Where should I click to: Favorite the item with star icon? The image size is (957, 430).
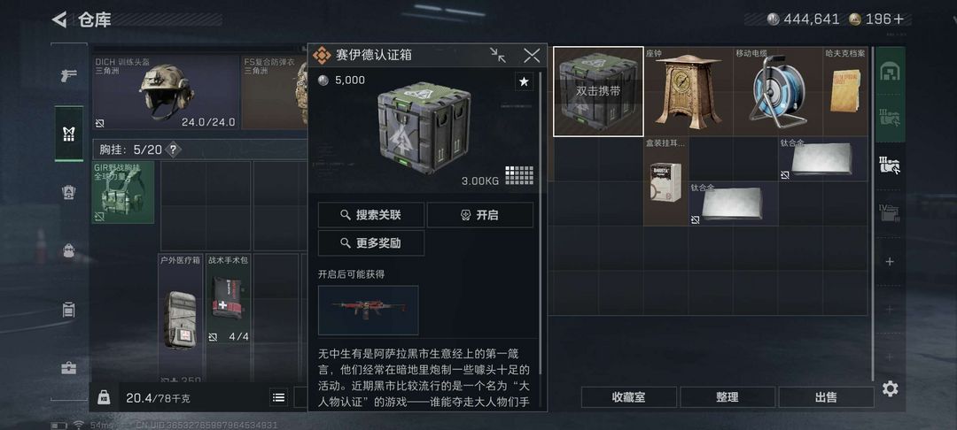(524, 81)
